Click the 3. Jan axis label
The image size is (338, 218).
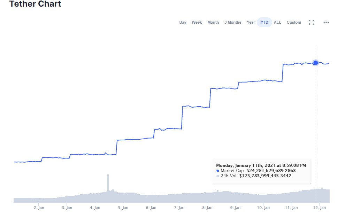(x=67, y=208)
